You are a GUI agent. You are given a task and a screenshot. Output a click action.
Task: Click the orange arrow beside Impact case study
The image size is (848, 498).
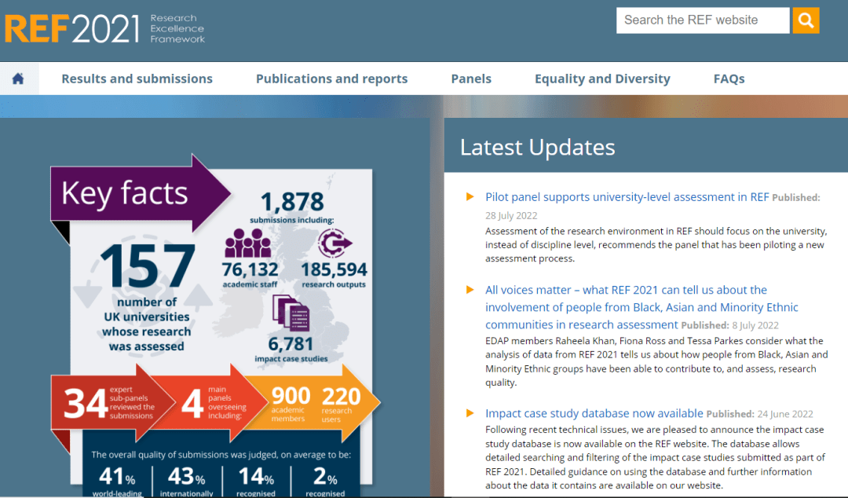click(x=470, y=413)
